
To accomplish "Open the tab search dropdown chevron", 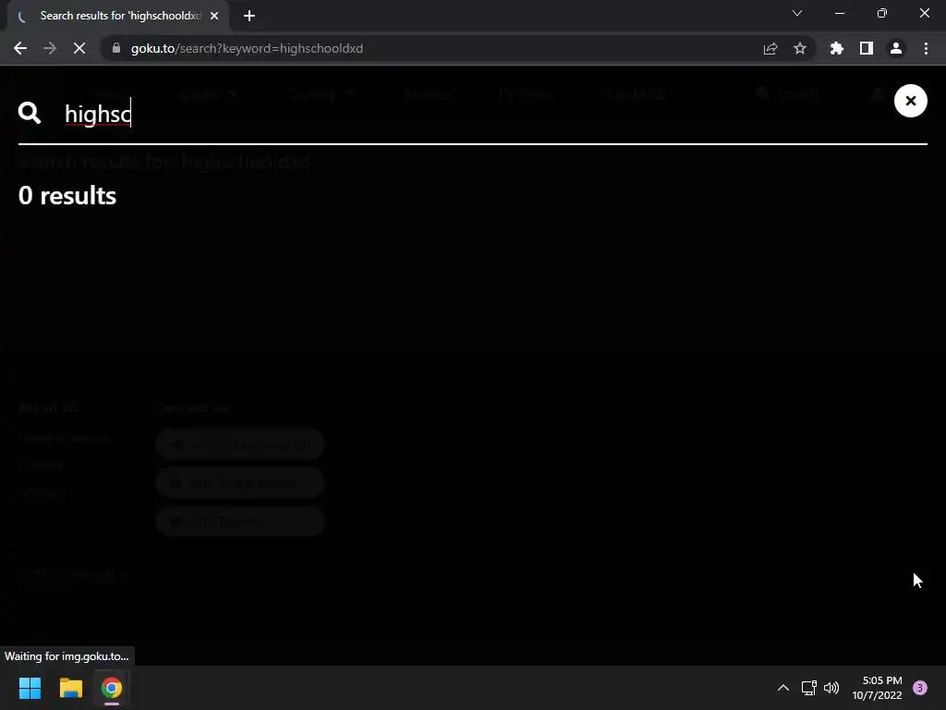I will (797, 13).
